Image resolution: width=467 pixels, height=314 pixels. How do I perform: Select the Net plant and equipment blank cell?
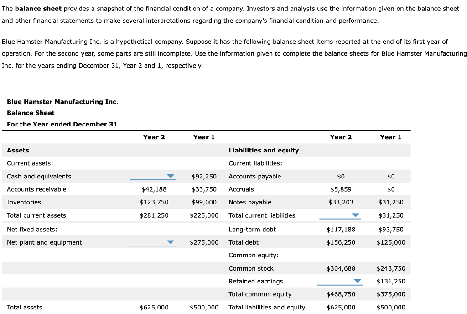(153, 242)
